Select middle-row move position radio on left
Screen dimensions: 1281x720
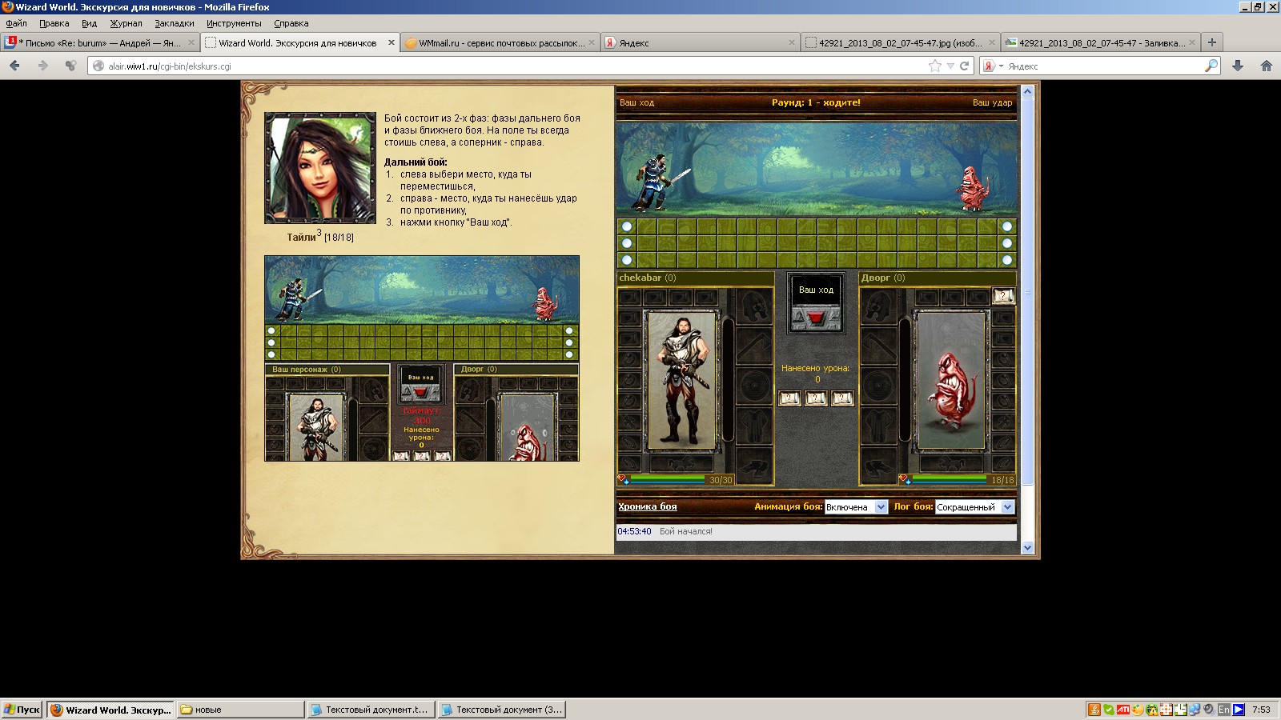(627, 243)
